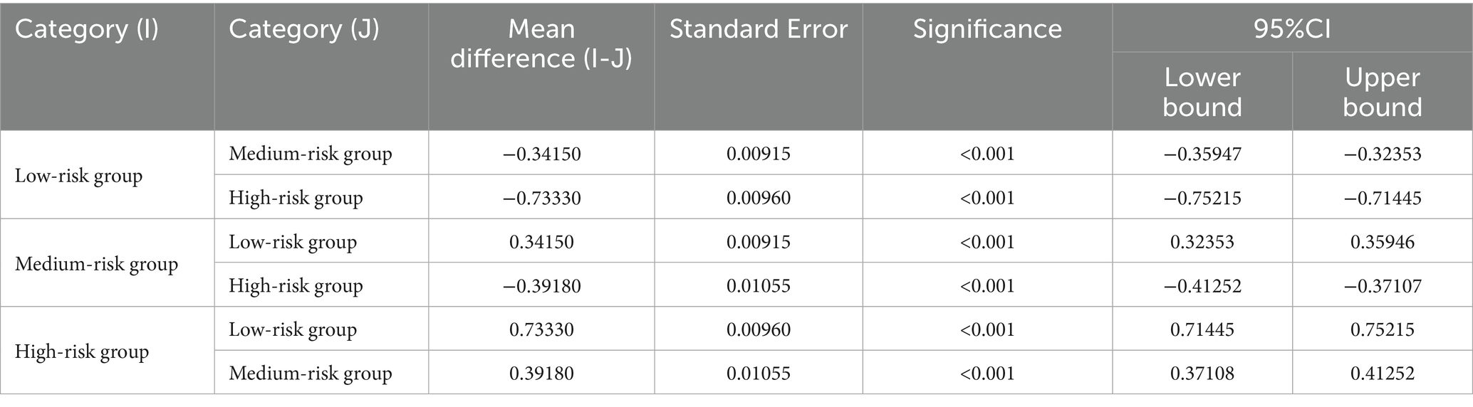
Task: Select the Medium-risk group cell in Category (I)
Action: click(96, 264)
